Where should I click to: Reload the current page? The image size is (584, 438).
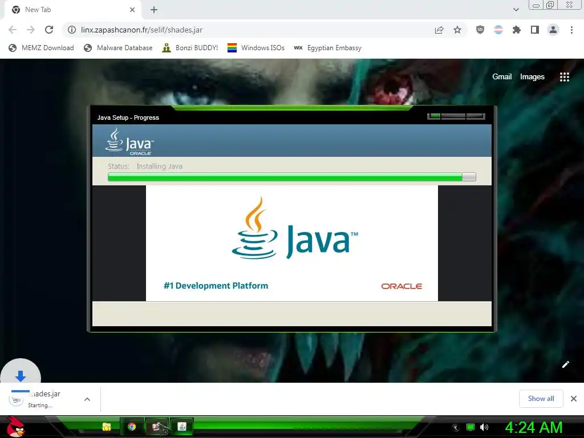click(49, 30)
